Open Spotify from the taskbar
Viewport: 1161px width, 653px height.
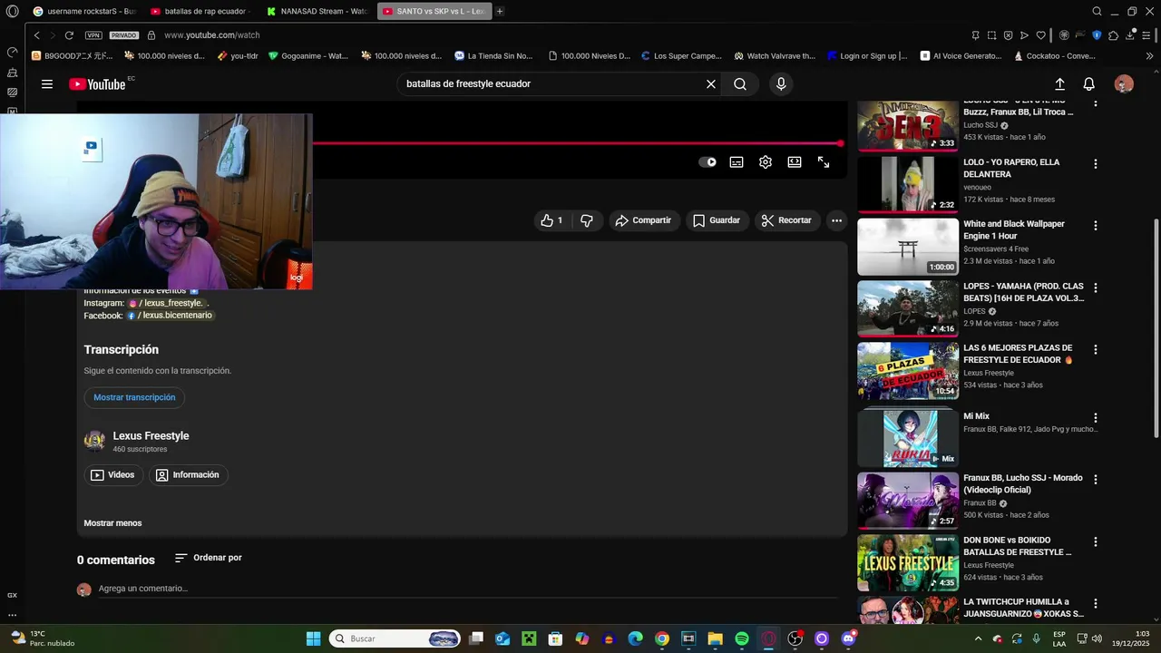pyautogui.click(x=742, y=638)
